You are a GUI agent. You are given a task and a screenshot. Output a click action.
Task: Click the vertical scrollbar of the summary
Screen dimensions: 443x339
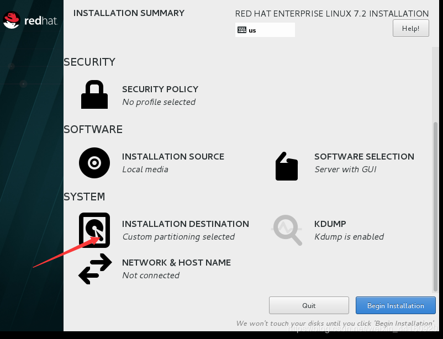435,206
